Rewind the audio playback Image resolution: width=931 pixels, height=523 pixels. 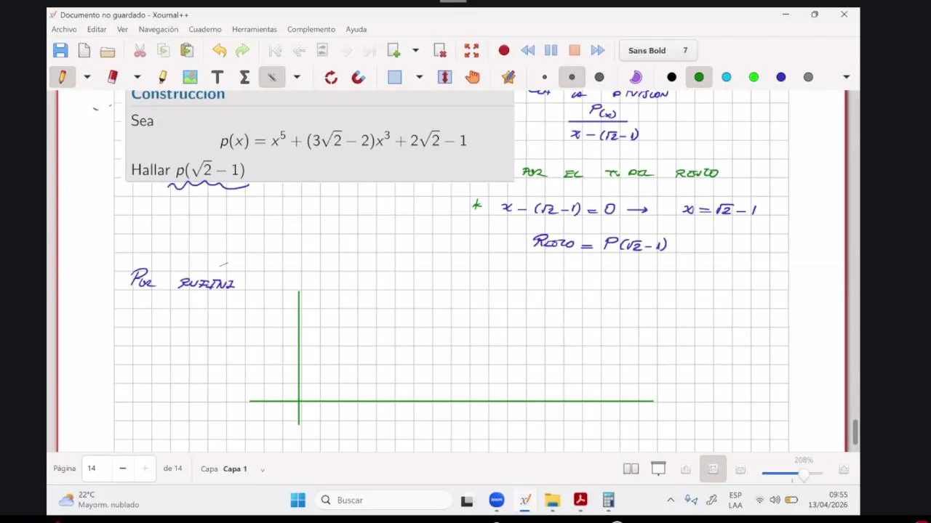tap(528, 50)
